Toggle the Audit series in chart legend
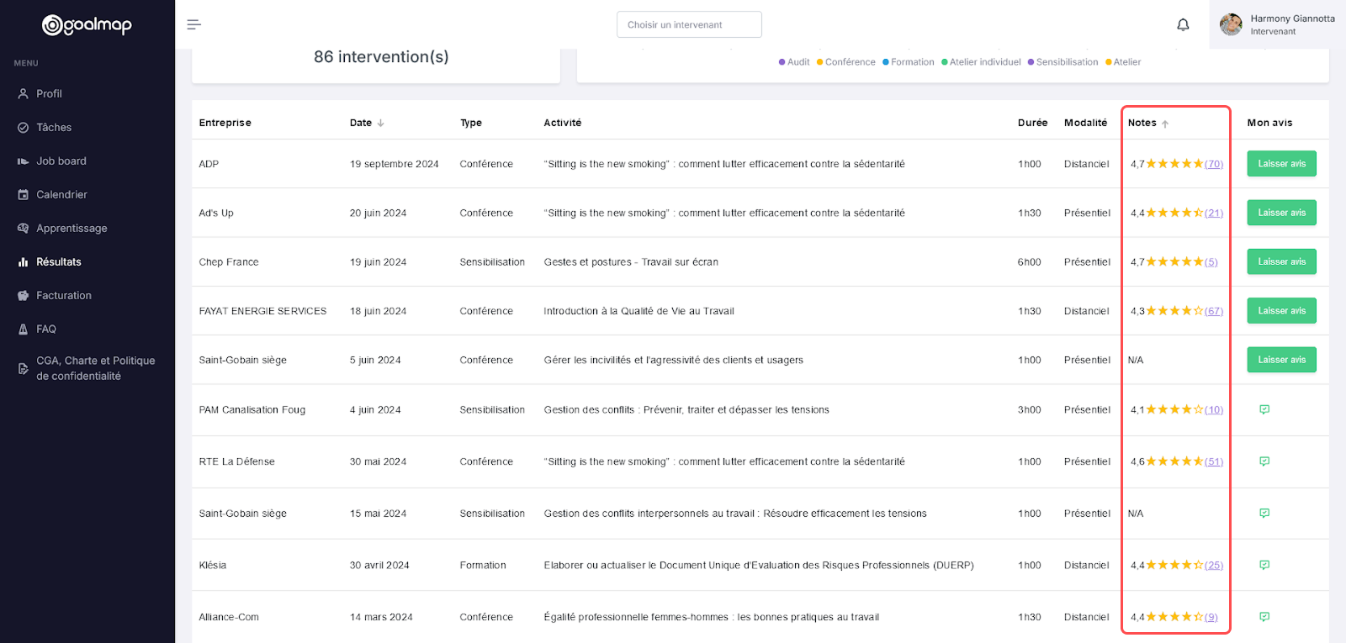 [x=794, y=62]
